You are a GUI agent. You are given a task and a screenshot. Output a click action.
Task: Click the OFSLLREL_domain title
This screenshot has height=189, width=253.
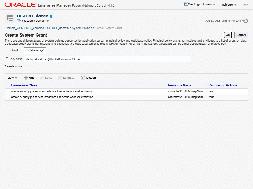pos(33,16)
